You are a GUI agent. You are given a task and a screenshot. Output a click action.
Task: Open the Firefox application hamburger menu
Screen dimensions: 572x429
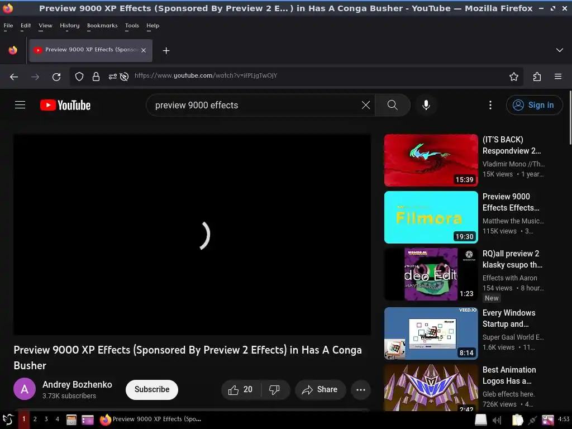(x=558, y=77)
